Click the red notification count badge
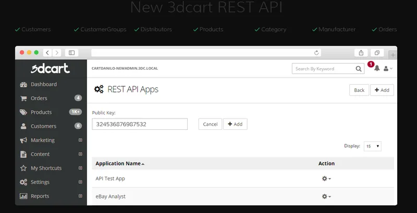 coord(371,64)
